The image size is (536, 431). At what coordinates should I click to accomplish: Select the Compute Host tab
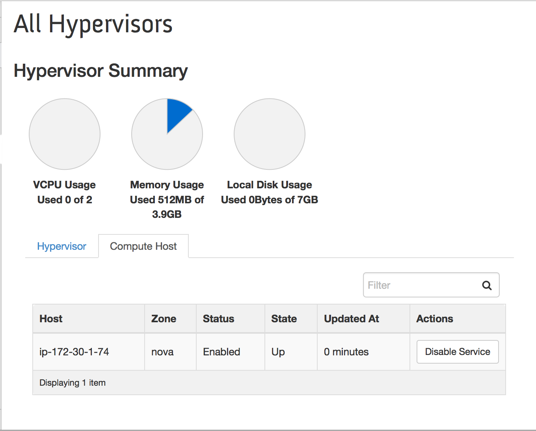pyautogui.click(x=143, y=246)
